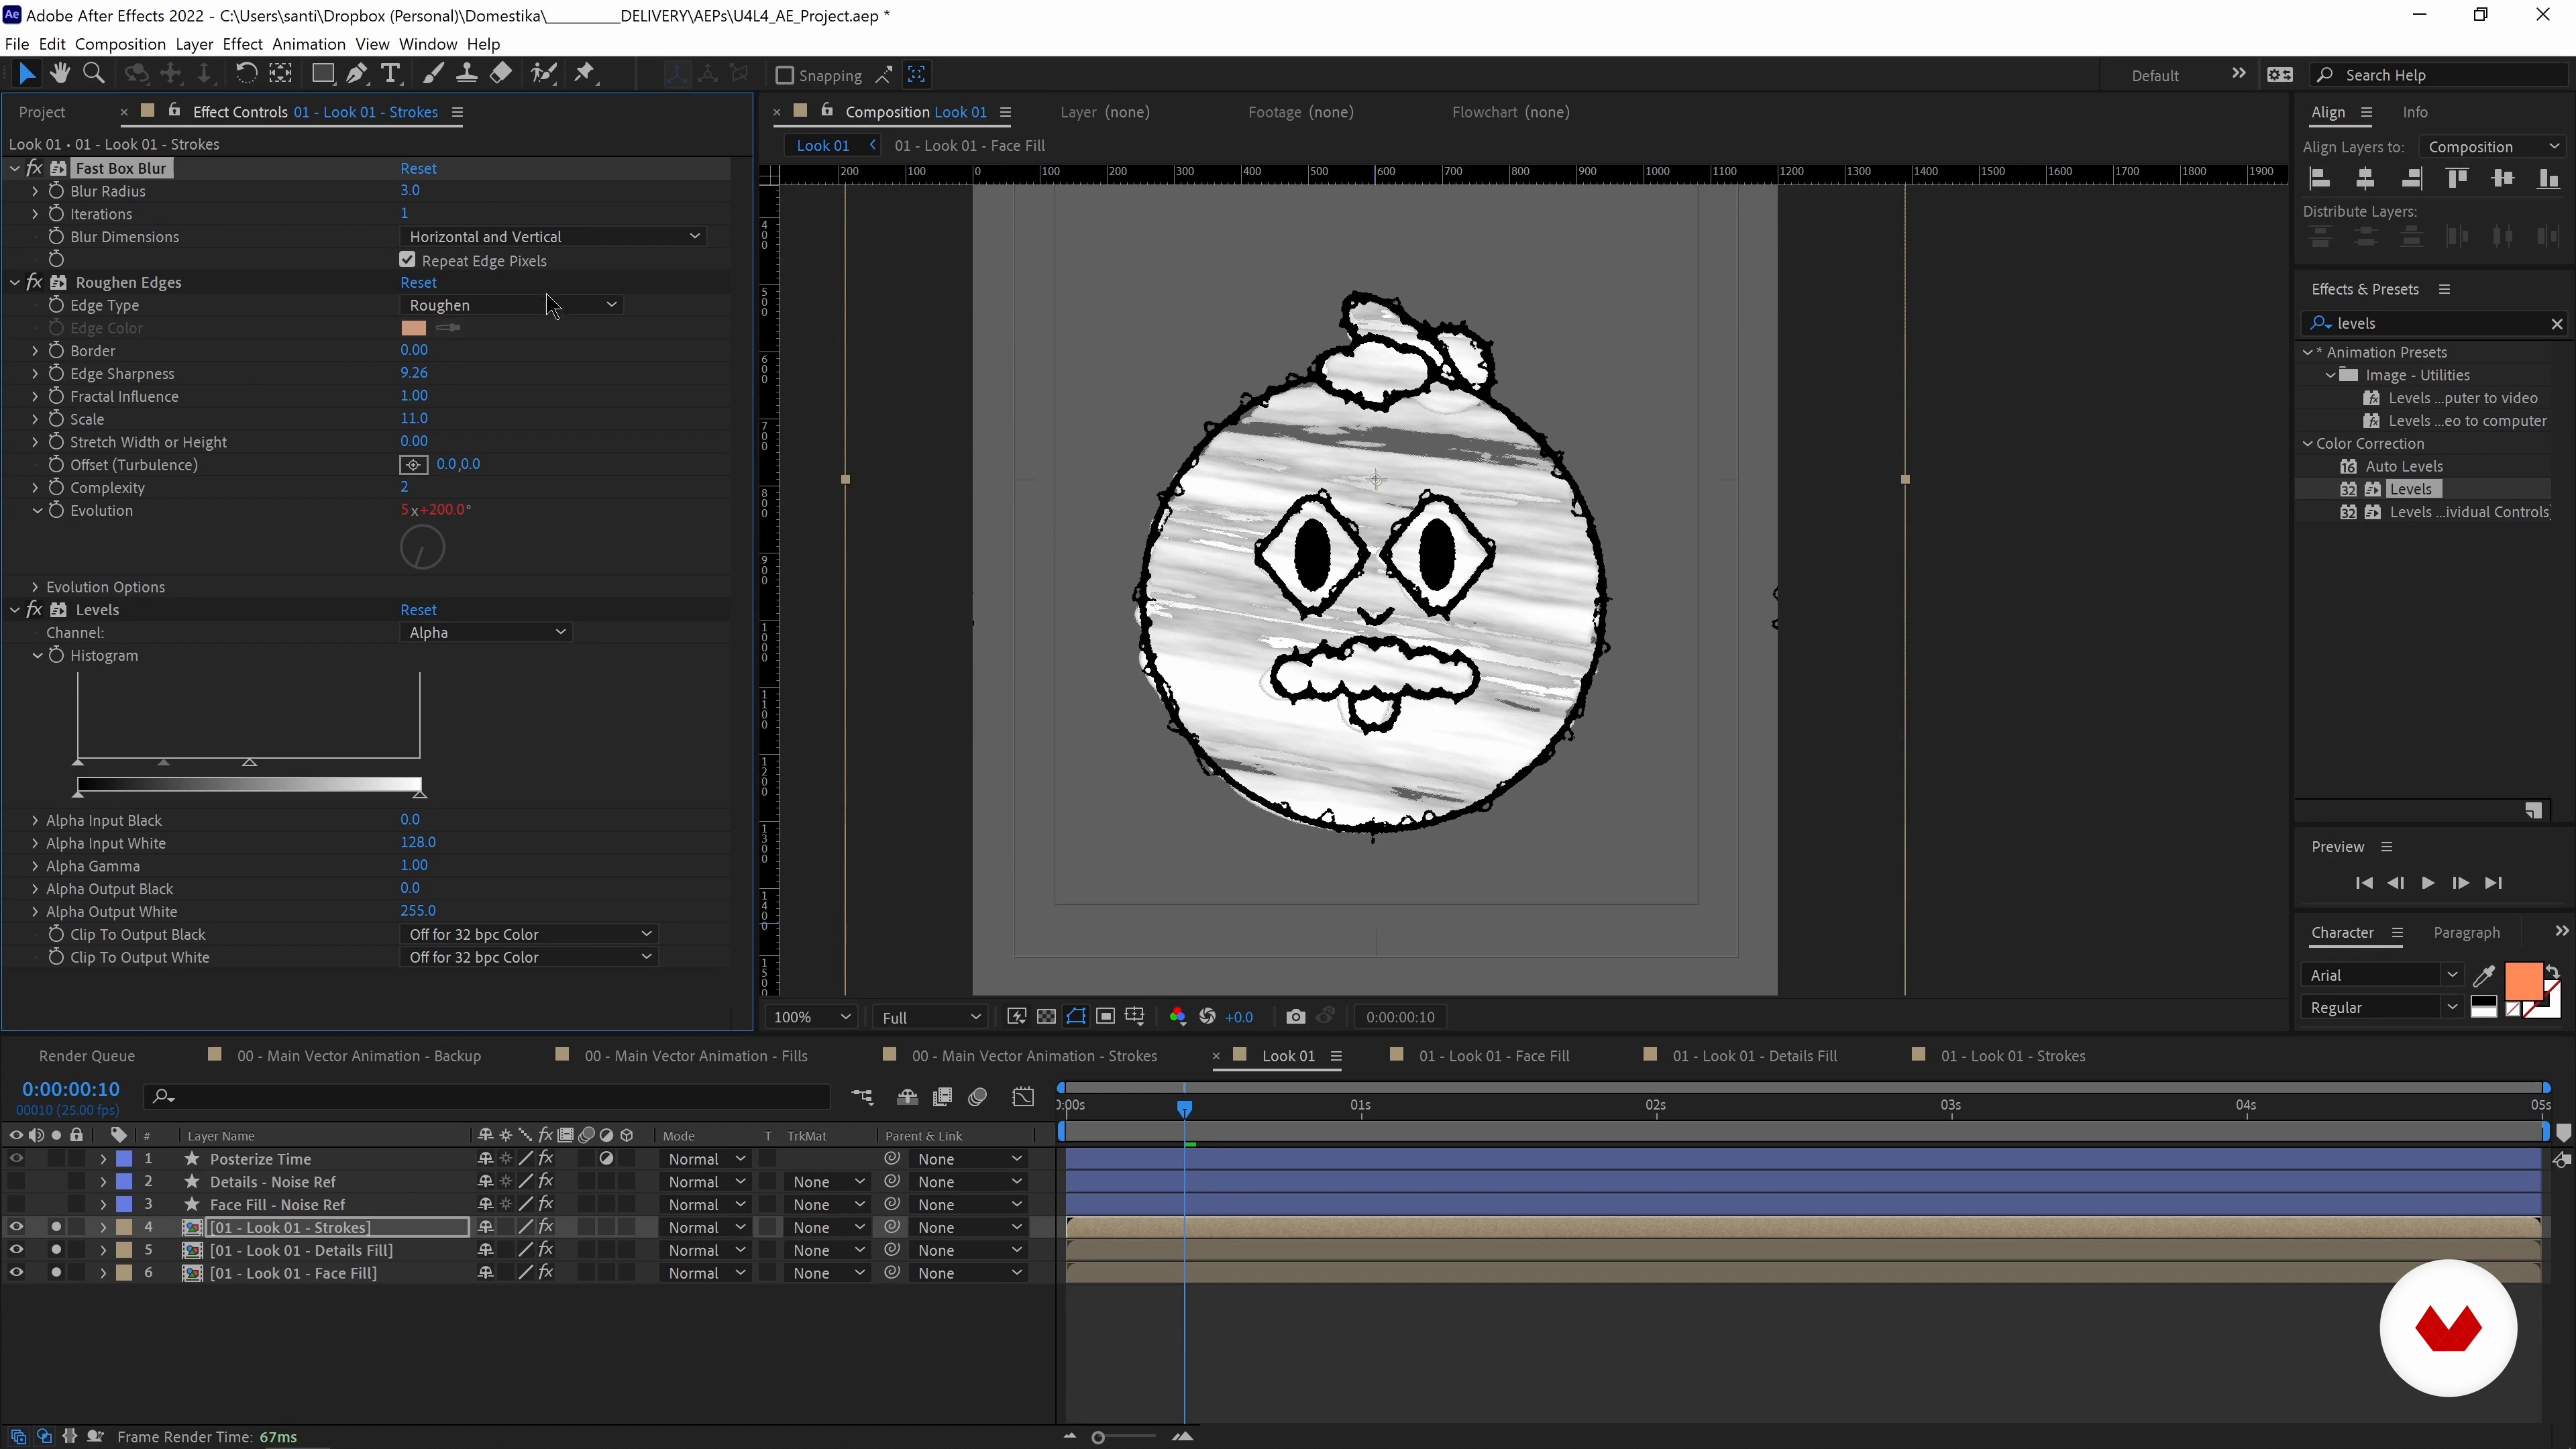2576x1449 pixels.
Task: Toggle the Snapping checkbox
Action: [785, 75]
